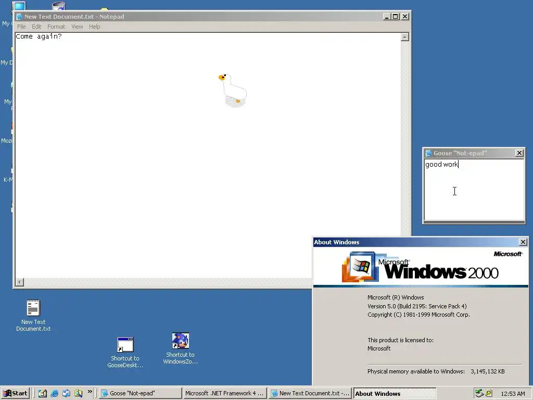The height and width of the screenshot is (400, 533).
Task: Click the Notepad horizontal scrollbar left arrow
Action: pyautogui.click(x=19, y=282)
